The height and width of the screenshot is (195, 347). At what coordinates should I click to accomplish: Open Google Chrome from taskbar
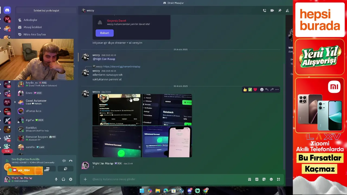coord(206,191)
